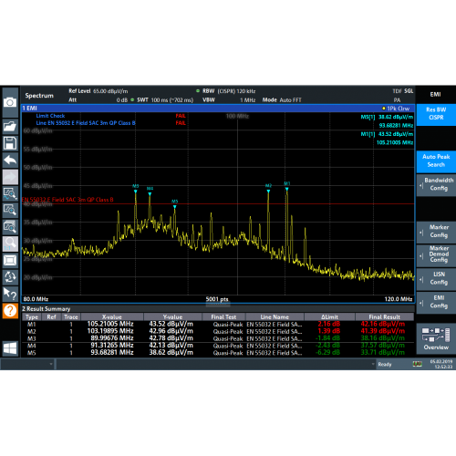Click the Final Result column header
The image size is (456, 456).
click(x=385, y=316)
